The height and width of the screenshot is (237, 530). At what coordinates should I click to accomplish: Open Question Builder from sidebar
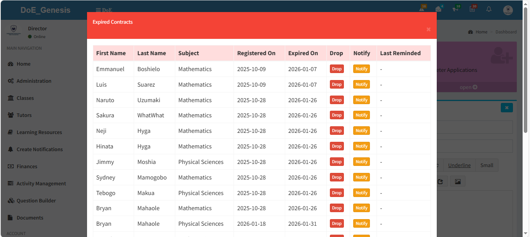coord(36,200)
